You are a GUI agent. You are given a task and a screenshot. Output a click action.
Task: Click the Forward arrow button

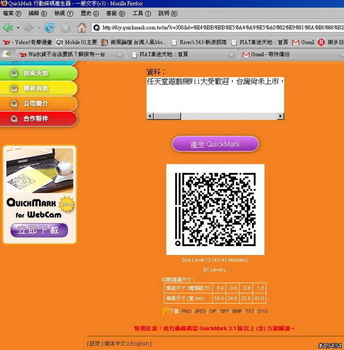28,28
